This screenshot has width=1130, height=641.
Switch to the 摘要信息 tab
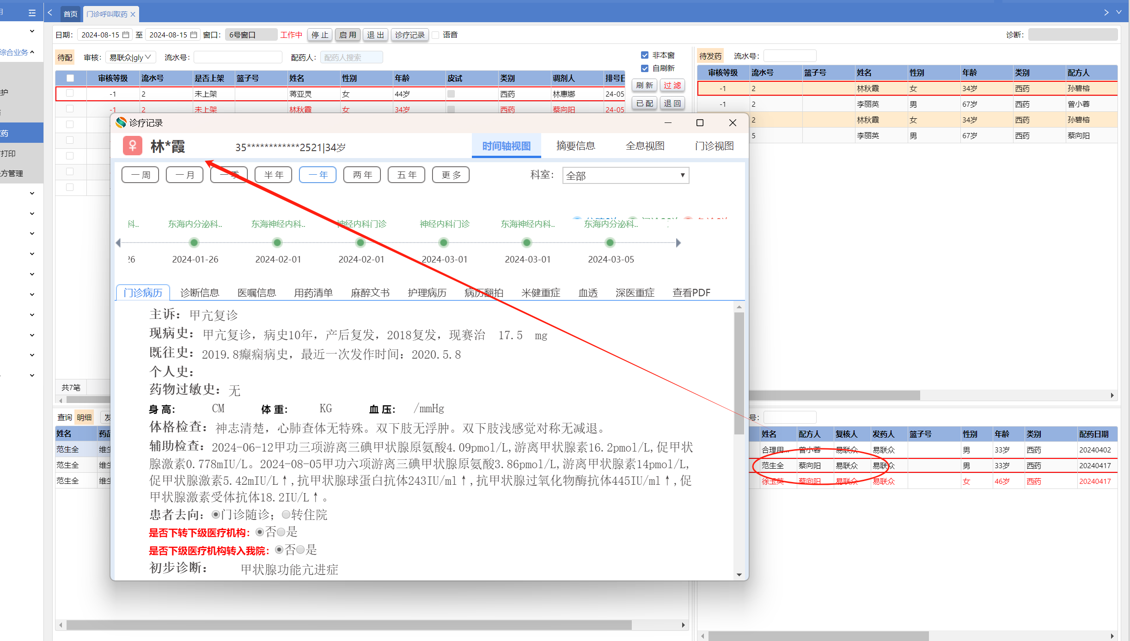click(575, 146)
